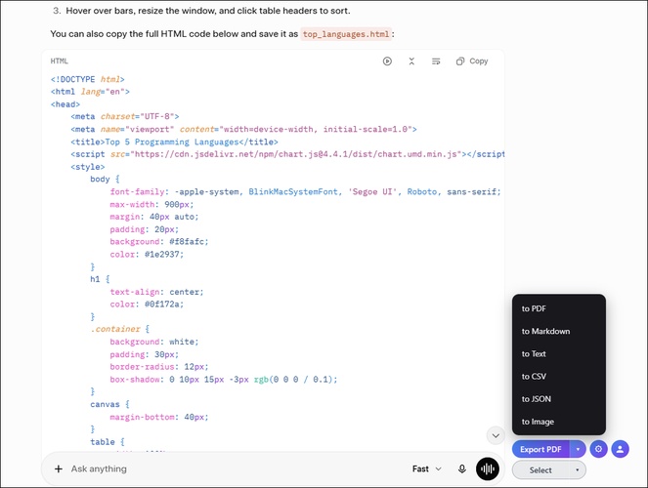Expand the Select dropdown arrow
Image resolution: width=648 pixels, height=488 pixels.
click(x=578, y=469)
